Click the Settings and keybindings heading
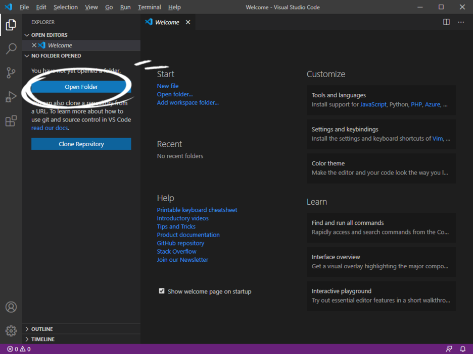The height and width of the screenshot is (354, 473). pyautogui.click(x=345, y=129)
